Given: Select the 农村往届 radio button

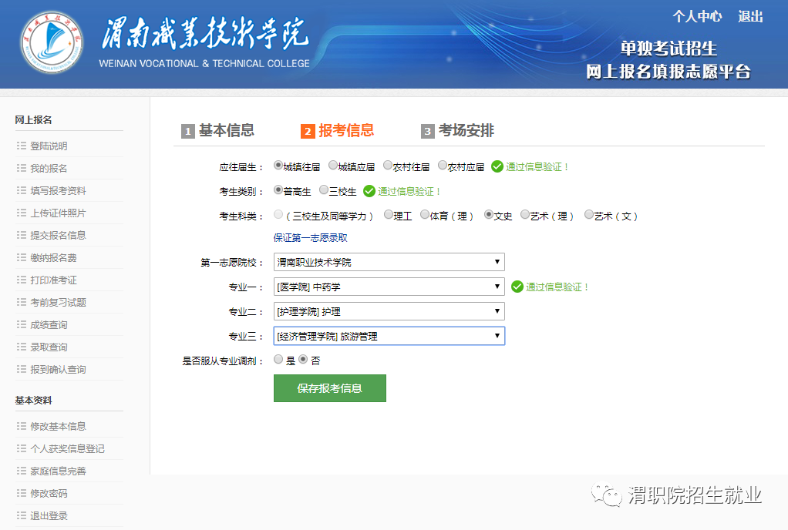Looking at the screenshot, I should [x=388, y=165].
